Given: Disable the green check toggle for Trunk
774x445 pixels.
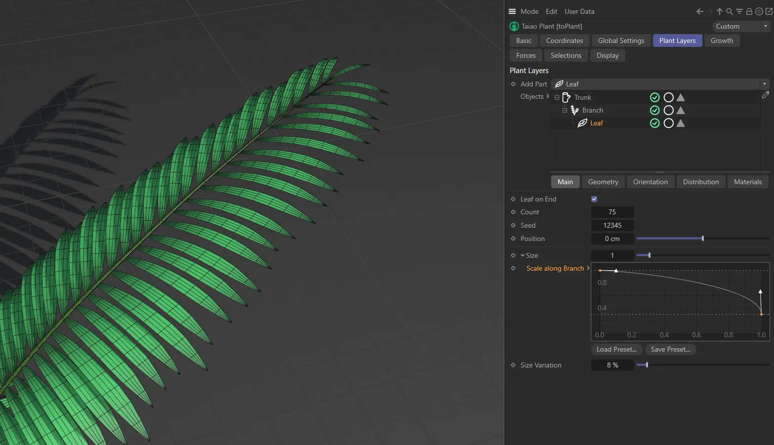Looking at the screenshot, I should click(x=654, y=97).
